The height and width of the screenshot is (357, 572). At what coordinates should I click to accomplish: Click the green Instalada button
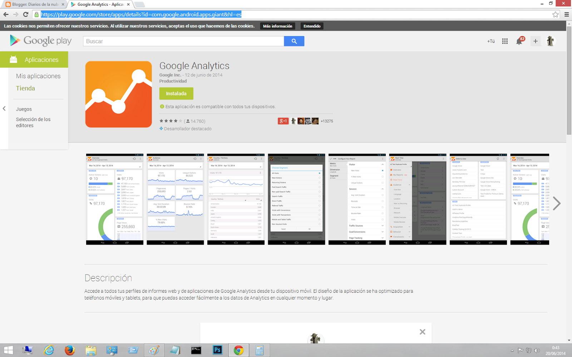pos(176,94)
